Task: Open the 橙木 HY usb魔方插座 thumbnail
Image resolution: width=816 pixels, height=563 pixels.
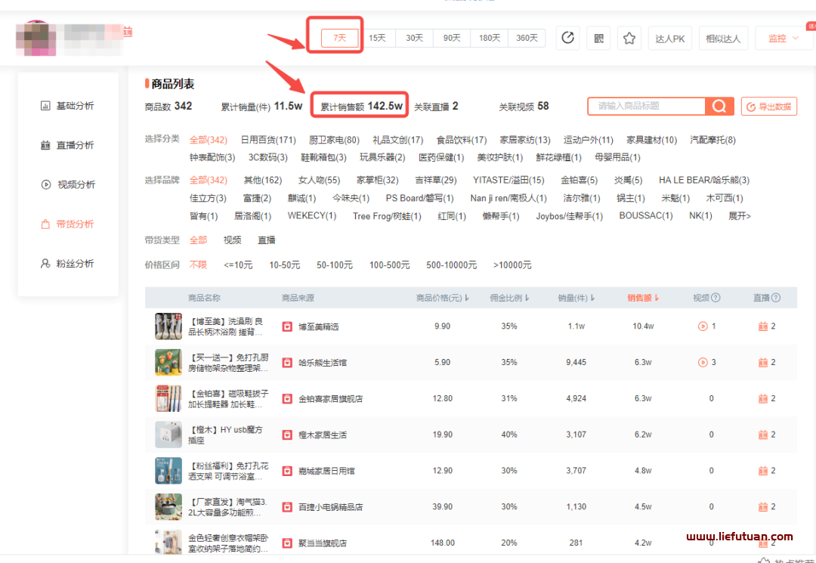Action: point(168,435)
